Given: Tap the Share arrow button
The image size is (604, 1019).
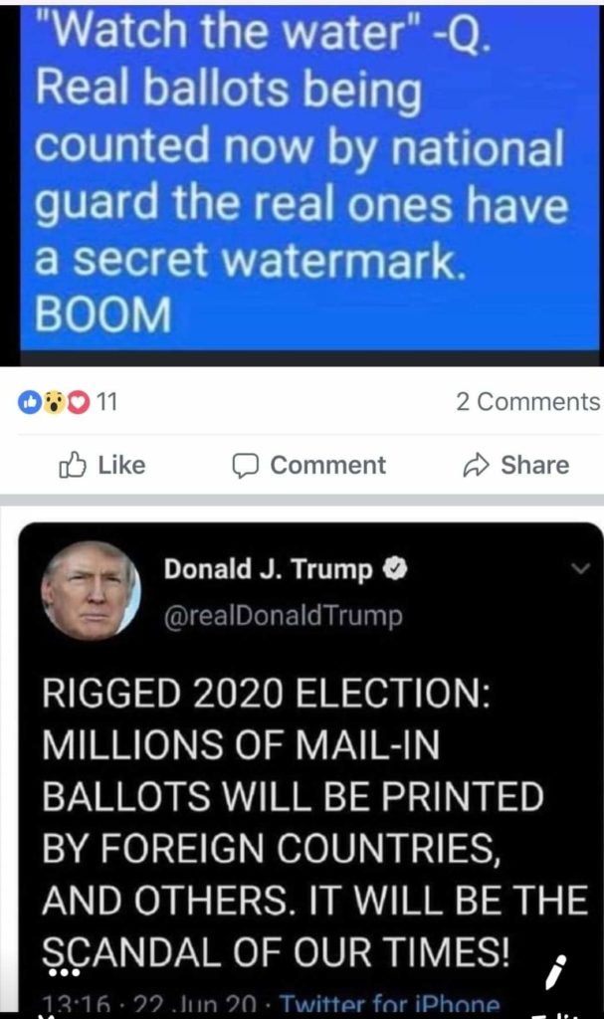Looking at the screenshot, I should point(516,466).
